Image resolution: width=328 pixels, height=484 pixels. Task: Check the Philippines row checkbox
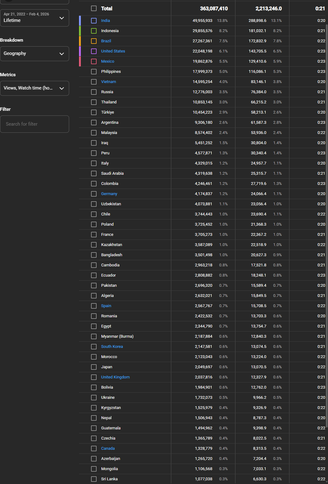tap(94, 72)
